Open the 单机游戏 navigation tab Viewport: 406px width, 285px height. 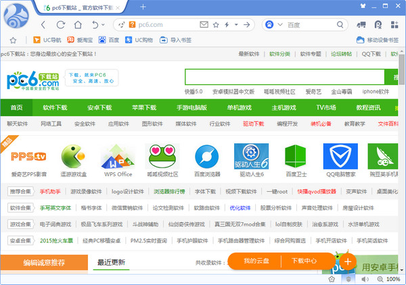(240, 107)
